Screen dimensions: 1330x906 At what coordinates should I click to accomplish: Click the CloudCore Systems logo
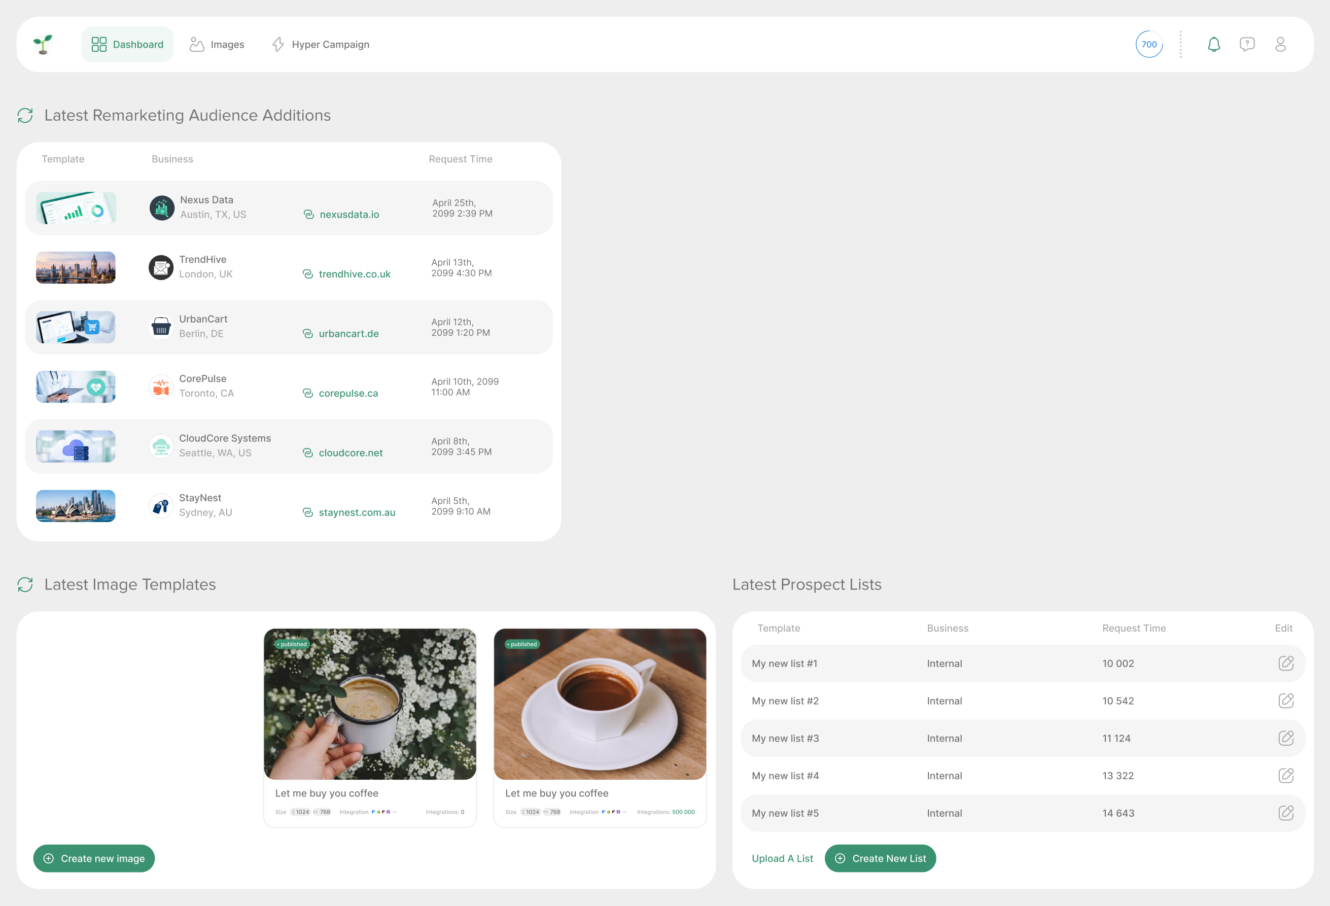click(x=161, y=446)
